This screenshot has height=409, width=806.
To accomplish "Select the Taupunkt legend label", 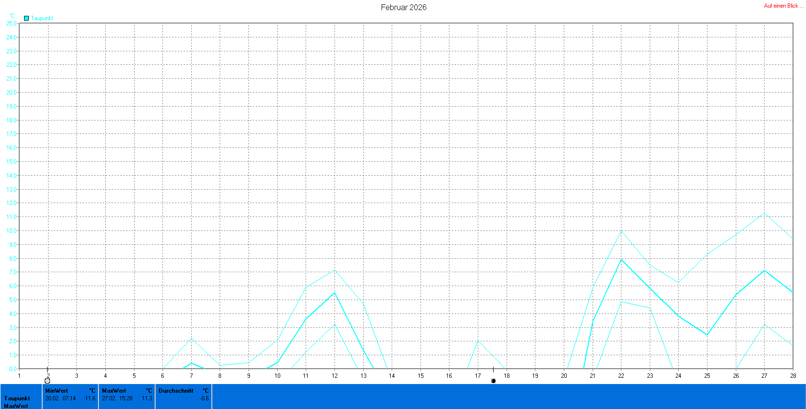I will click(42, 18).
